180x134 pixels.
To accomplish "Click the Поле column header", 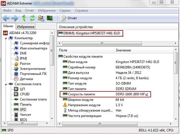I will (63, 50).
